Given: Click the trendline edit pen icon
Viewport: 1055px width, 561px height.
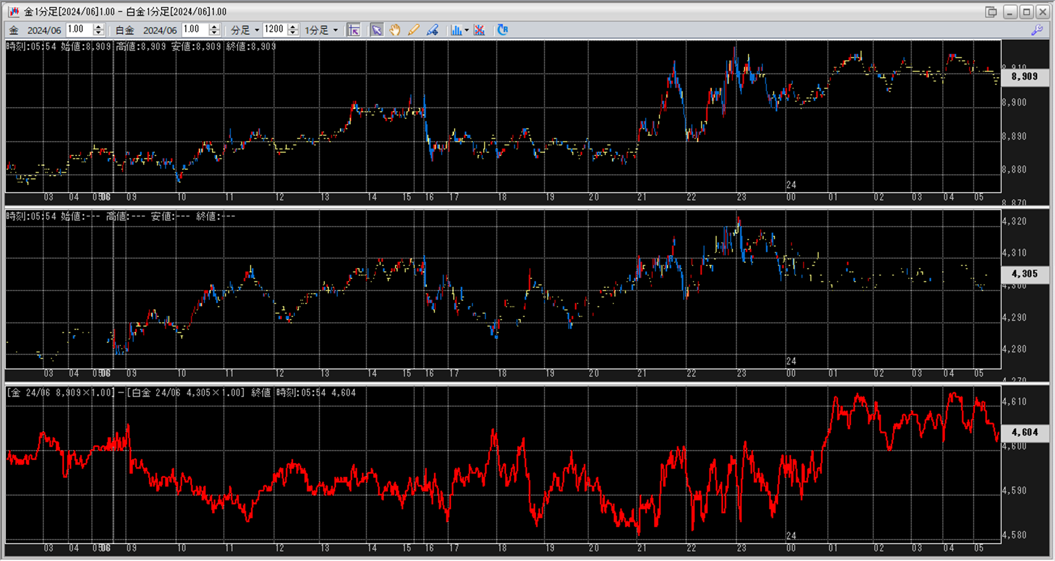Looking at the screenshot, I should pyautogui.click(x=432, y=30).
